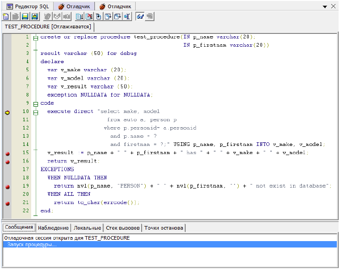Open the Точки останова tab
Image resolution: width=340 pixels, height=269 pixels.
(164, 228)
